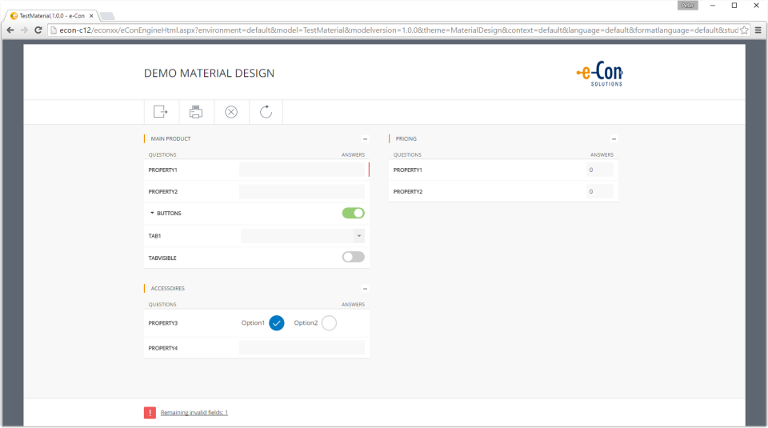Bookmark page with the star icon
Screen dimensions: 768x428
click(x=744, y=30)
